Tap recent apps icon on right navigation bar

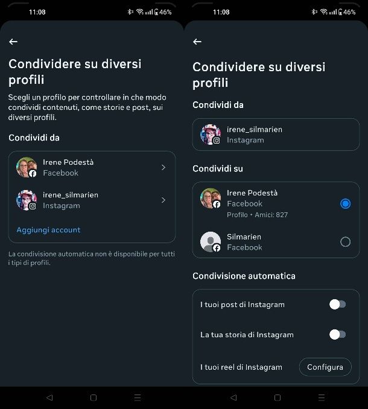point(322,398)
